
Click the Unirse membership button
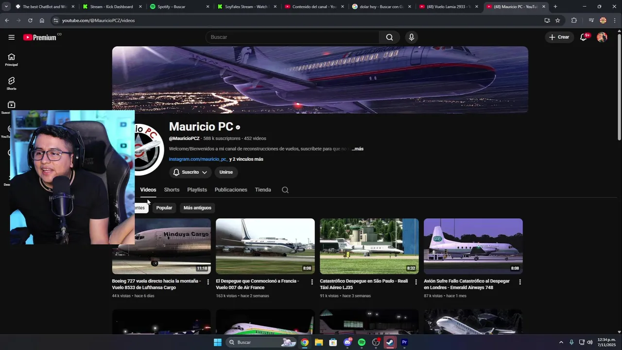tap(226, 172)
